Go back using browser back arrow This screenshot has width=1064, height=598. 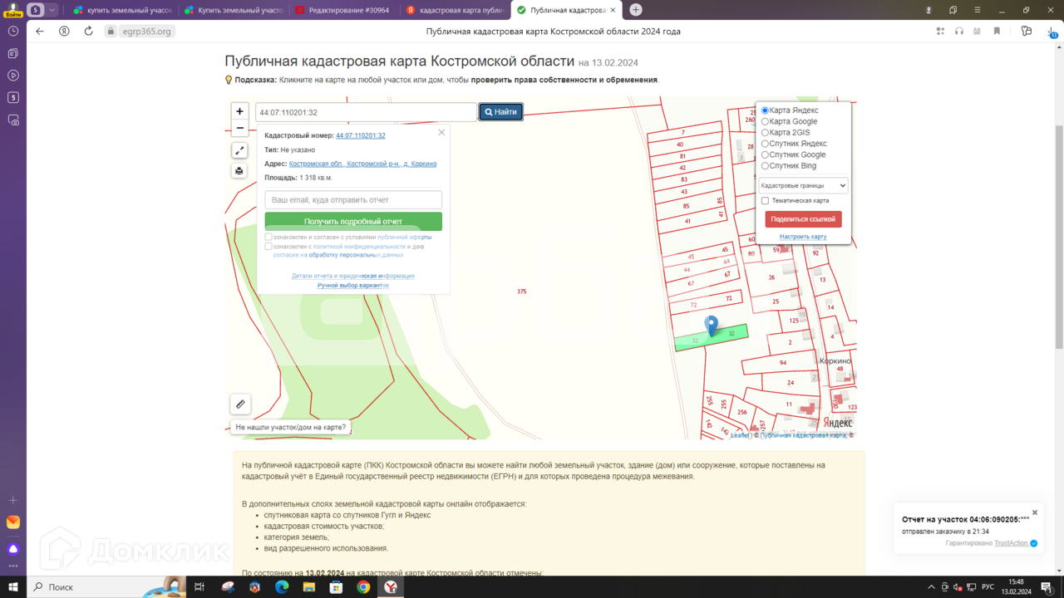[x=40, y=32]
